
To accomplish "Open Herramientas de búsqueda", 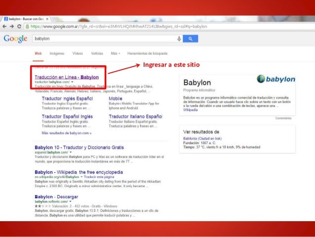I will pos(147,53).
